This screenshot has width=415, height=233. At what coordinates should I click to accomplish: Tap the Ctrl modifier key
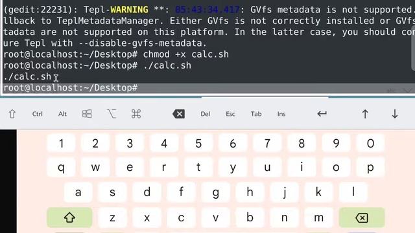tap(38, 114)
